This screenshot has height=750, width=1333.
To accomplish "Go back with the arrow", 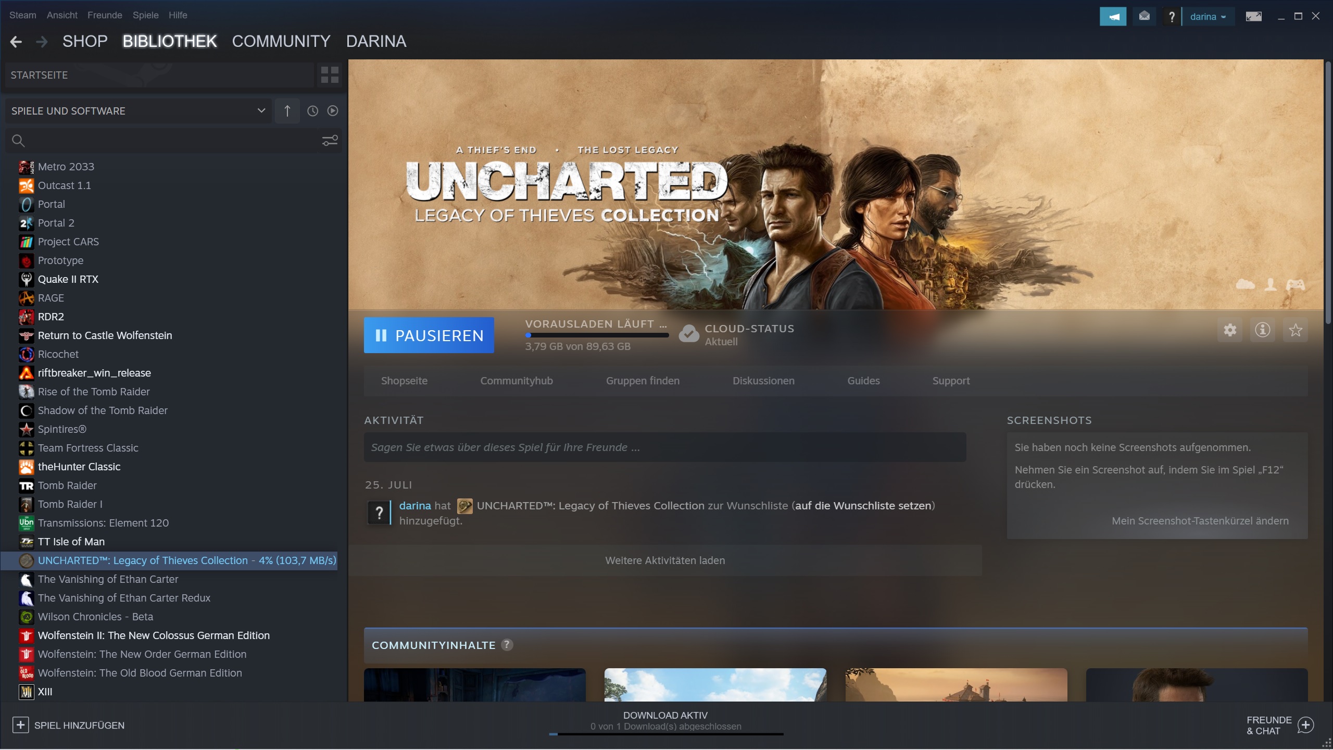I will (x=16, y=42).
